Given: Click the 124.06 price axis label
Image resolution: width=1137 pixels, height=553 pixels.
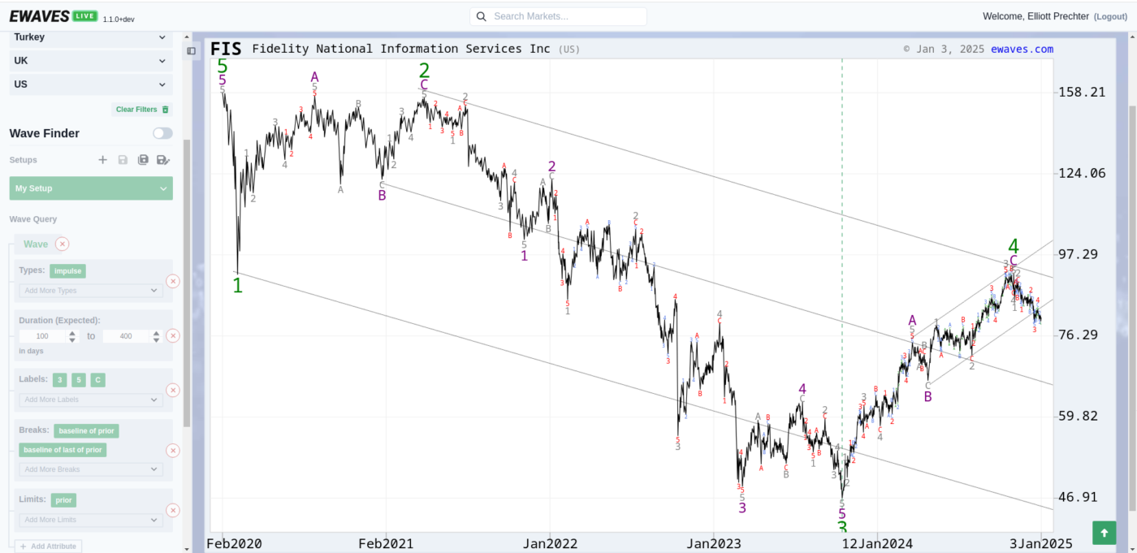Looking at the screenshot, I should coord(1082,173).
